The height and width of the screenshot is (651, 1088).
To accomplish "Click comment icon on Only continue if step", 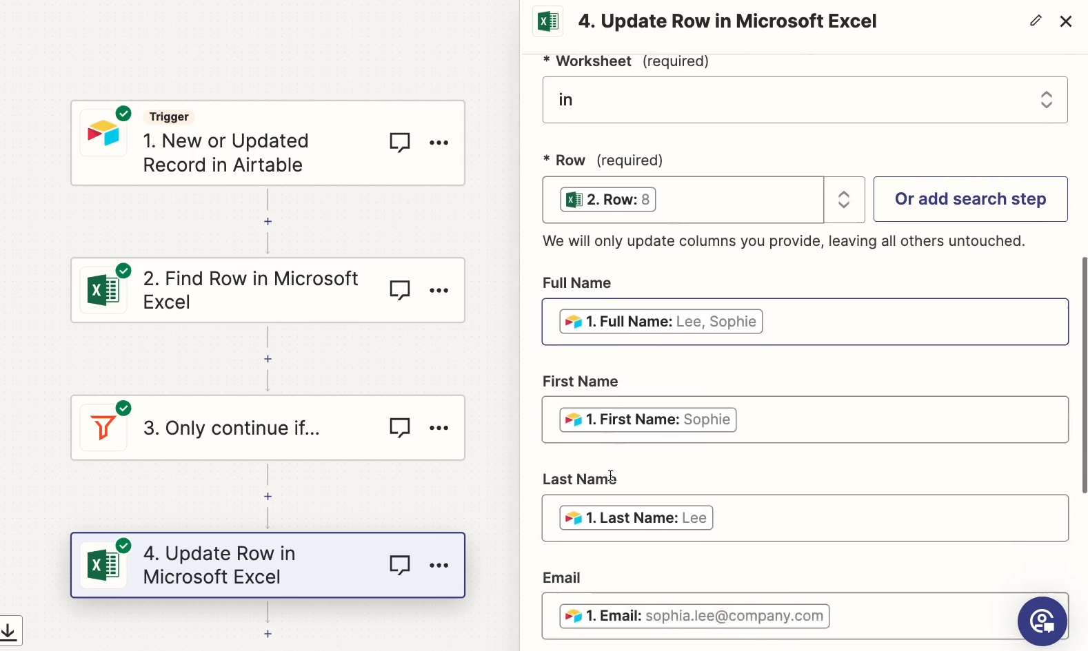I will 400,428.
